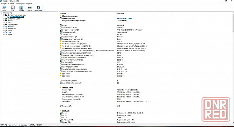Expand the Память tree node
The width and height of the screenshot is (234, 127).
pyautogui.click(x=4, y=21)
